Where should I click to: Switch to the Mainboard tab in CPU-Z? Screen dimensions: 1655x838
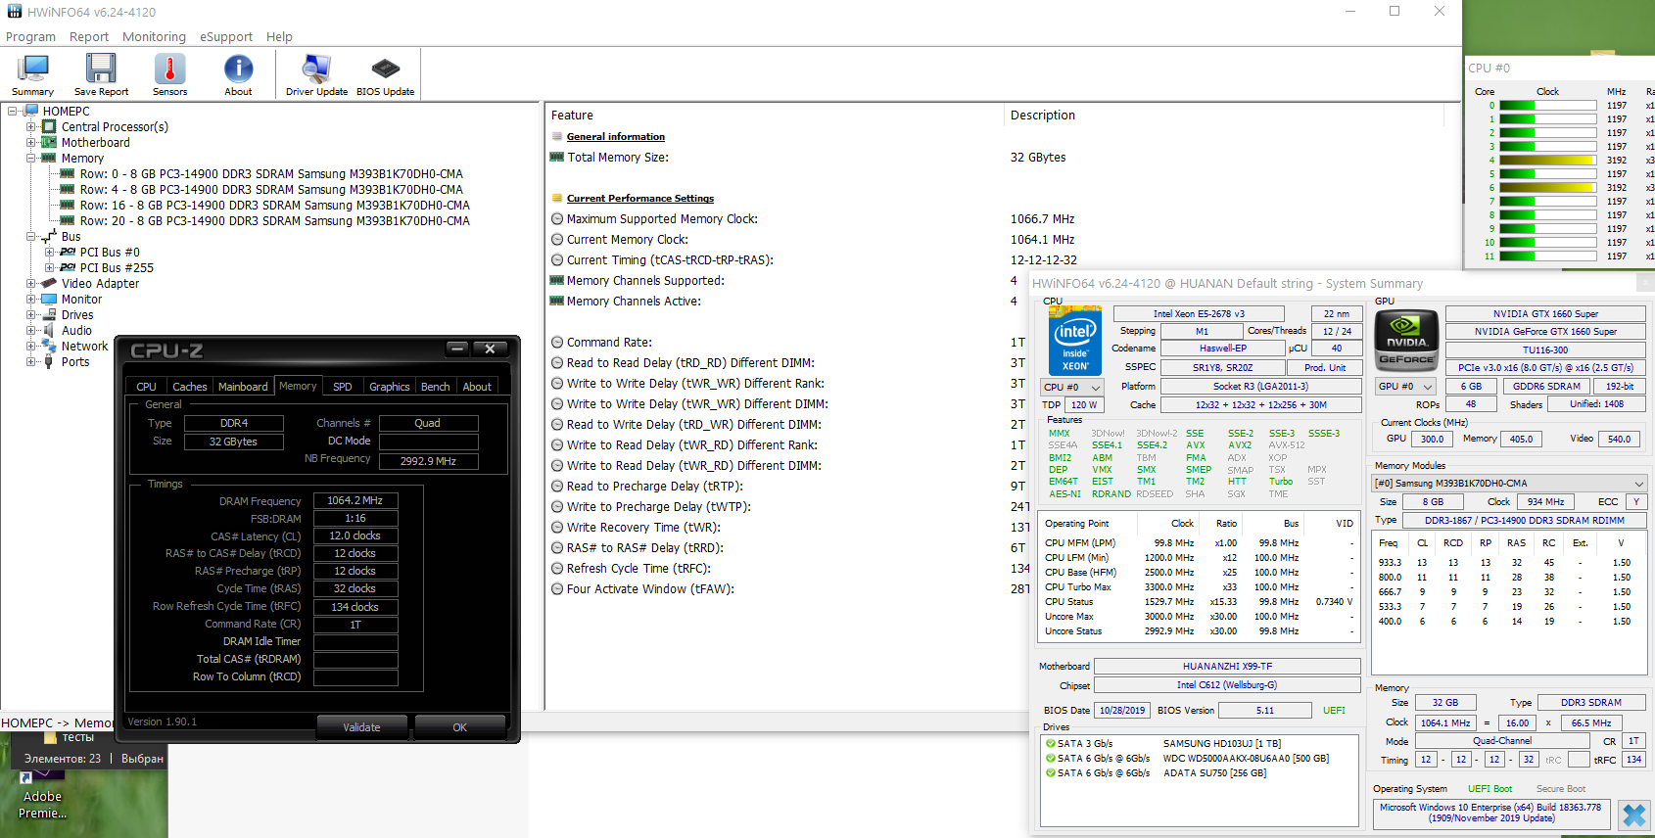click(x=243, y=387)
